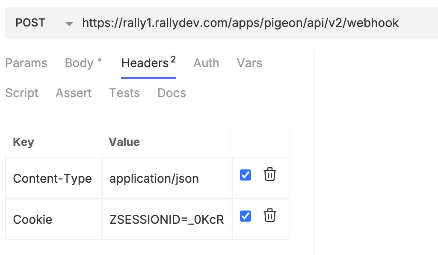438x255 pixels.
Task: Select the Headers tab
Action: (x=145, y=63)
